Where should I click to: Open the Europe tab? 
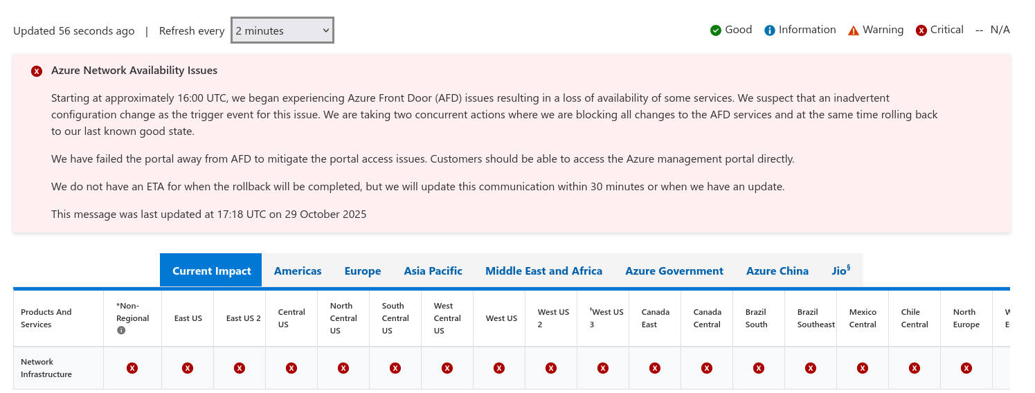(363, 271)
